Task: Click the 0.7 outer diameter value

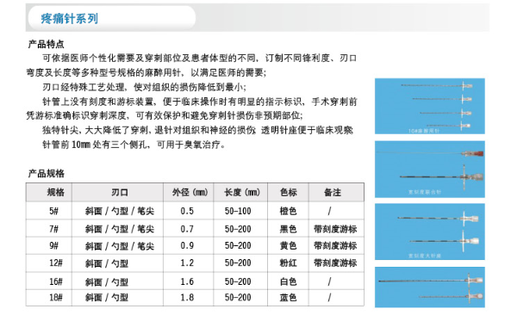Action: coord(187,229)
